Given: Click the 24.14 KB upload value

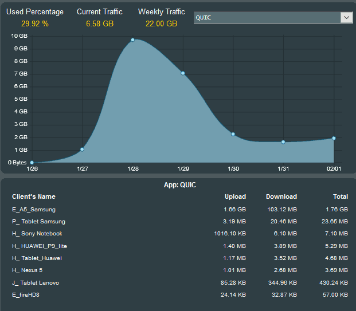Looking at the screenshot, I should (x=233, y=295).
